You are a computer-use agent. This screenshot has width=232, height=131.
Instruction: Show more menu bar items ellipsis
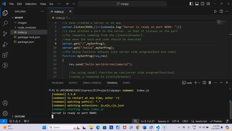pyautogui.click(x=59, y=4)
